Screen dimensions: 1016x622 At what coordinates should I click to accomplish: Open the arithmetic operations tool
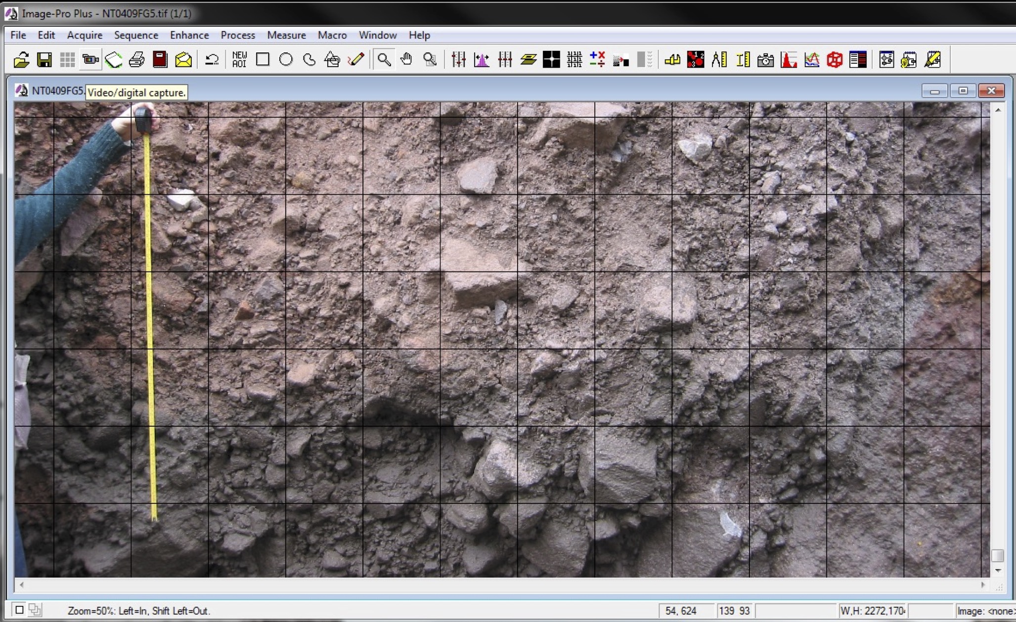point(597,59)
